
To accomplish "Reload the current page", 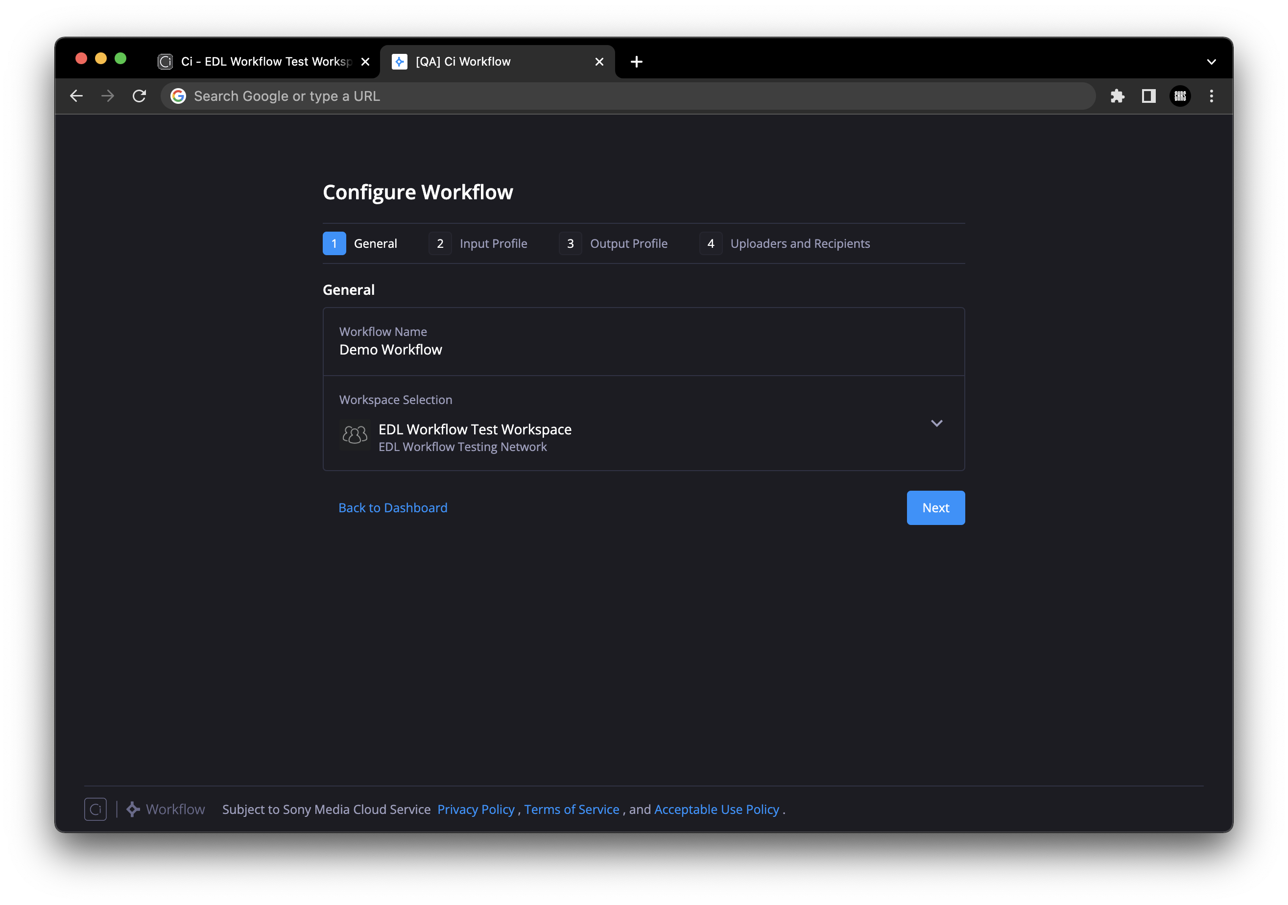I will [139, 96].
